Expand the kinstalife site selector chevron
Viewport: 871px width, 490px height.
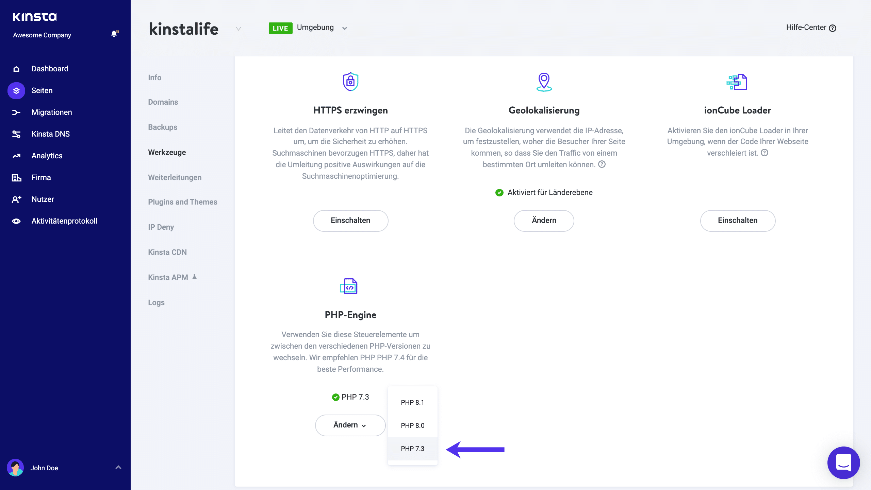pyautogui.click(x=239, y=29)
